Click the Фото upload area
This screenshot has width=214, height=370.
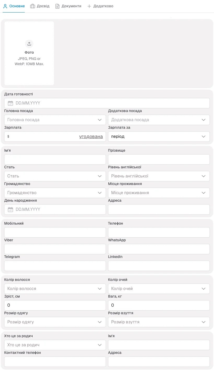click(29, 53)
